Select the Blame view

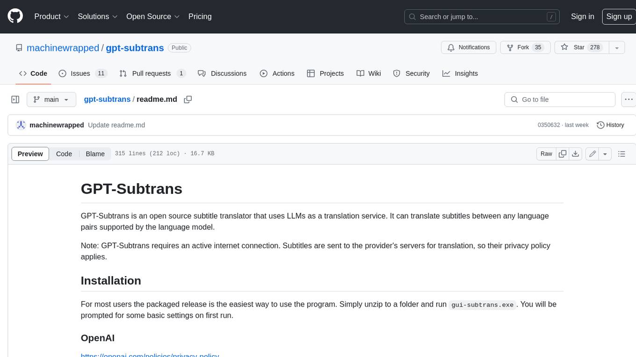click(x=95, y=154)
